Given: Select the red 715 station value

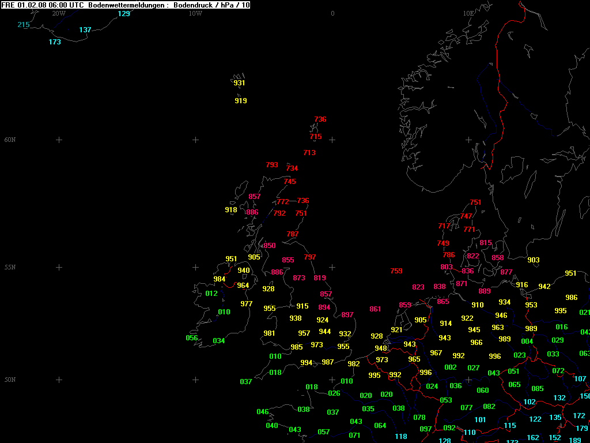Looking at the screenshot, I should coord(316,137).
